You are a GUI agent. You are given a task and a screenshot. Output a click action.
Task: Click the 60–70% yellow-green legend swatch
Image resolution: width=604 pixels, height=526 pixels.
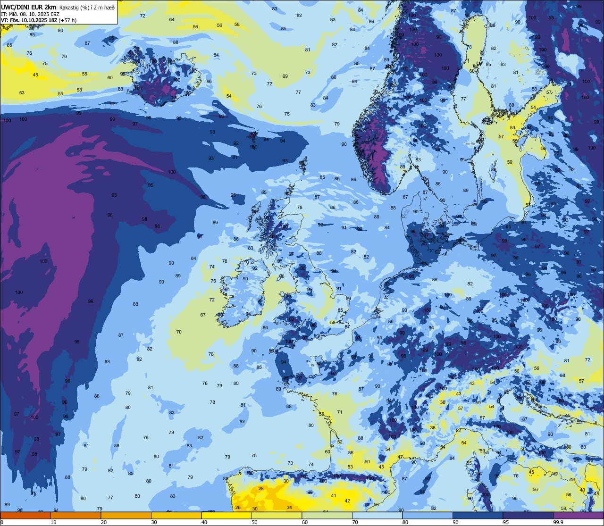pyautogui.click(x=327, y=515)
